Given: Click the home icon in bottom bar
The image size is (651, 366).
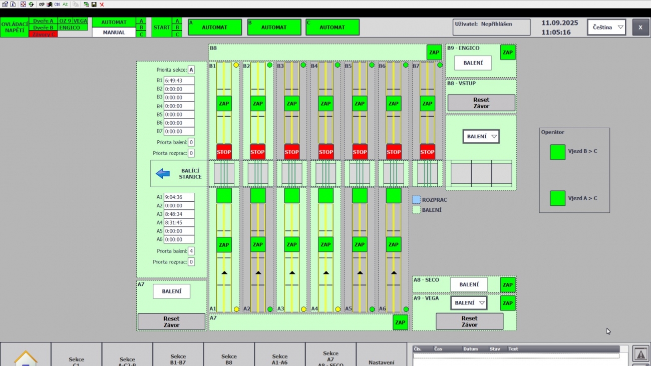Looking at the screenshot, I should click(x=26, y=357).
